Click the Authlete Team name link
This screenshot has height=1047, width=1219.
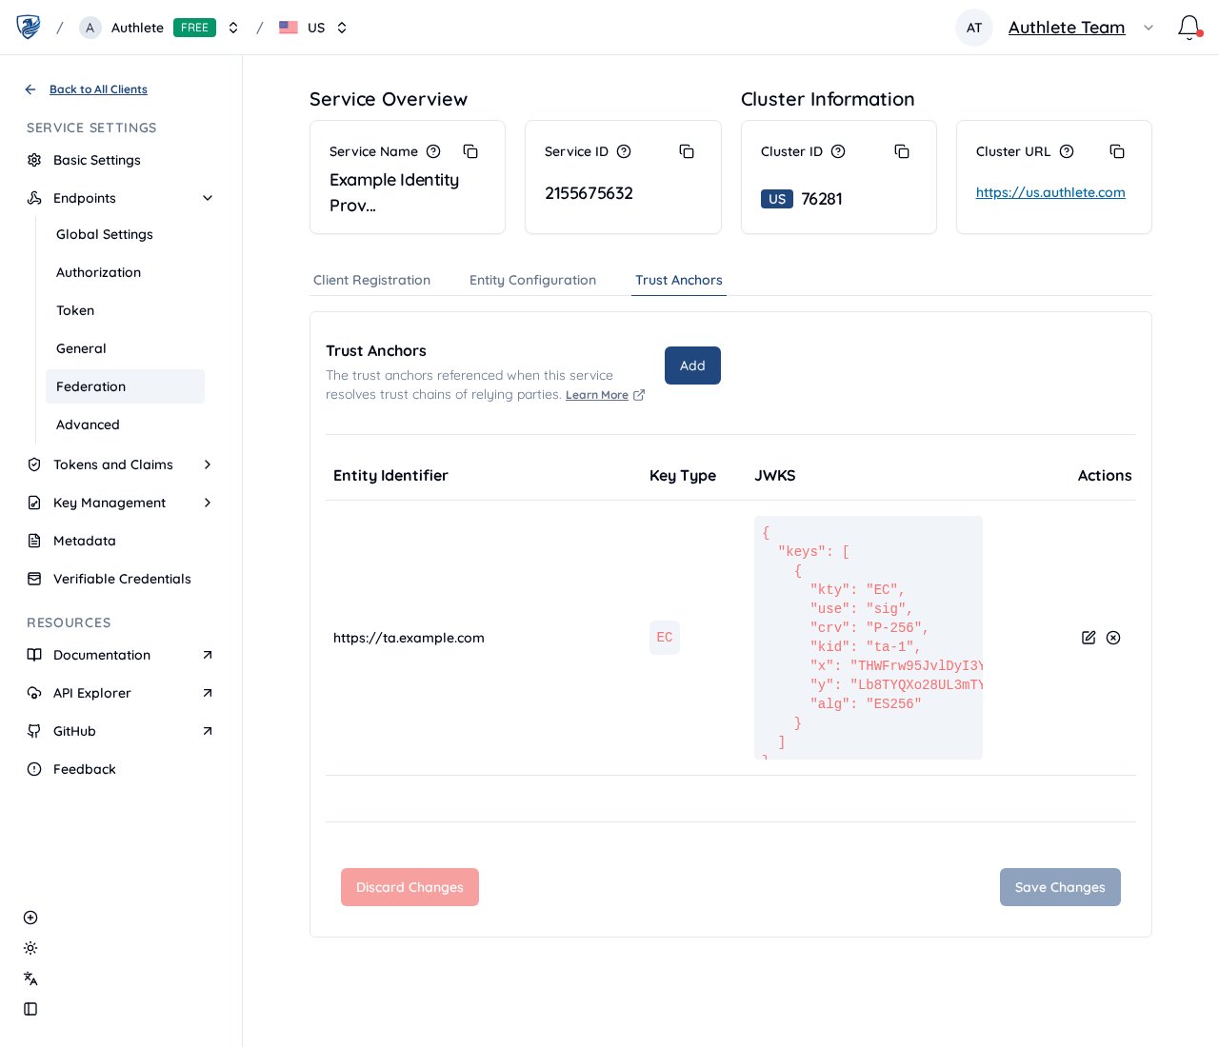pos(1067,28)
